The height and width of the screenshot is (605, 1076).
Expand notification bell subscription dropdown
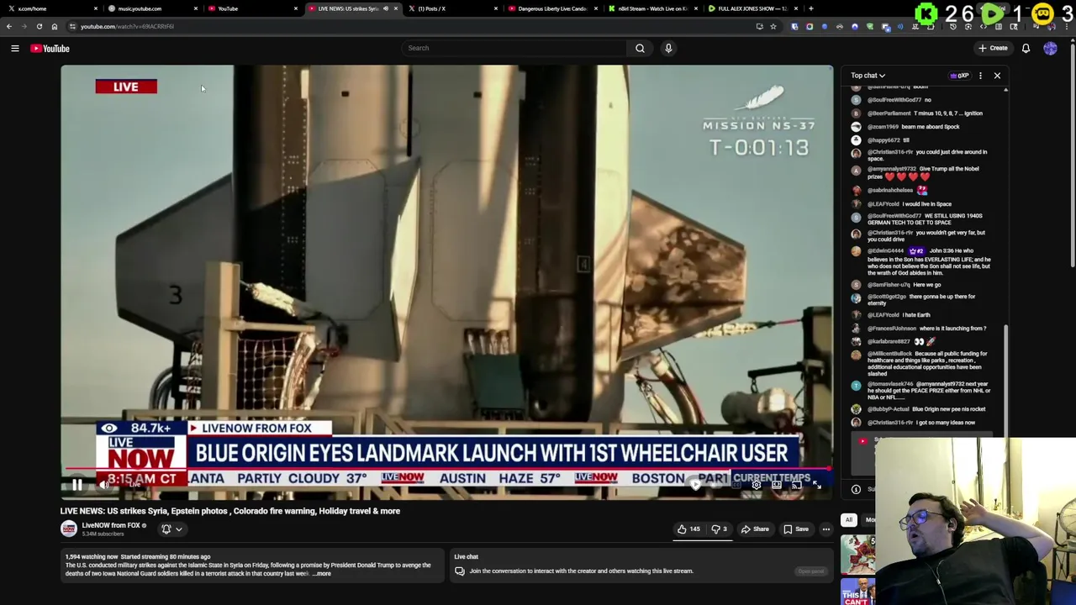click(171, 529)
